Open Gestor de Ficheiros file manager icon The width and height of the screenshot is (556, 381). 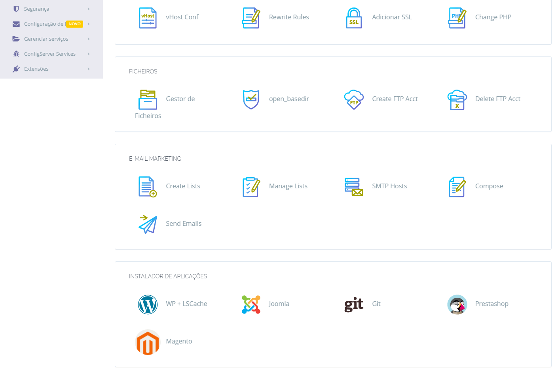[148, 99]
